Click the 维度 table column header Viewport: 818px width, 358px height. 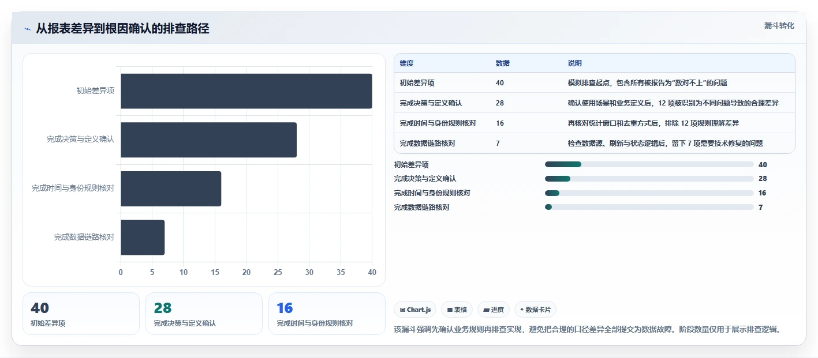tap(406, 63)
